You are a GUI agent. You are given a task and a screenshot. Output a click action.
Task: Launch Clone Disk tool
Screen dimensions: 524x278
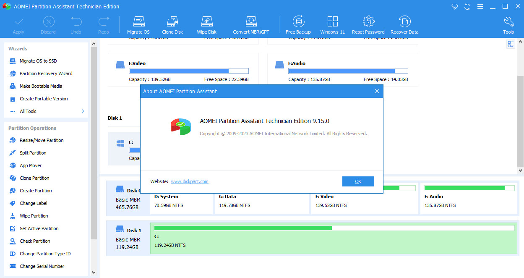pos(172,25)
